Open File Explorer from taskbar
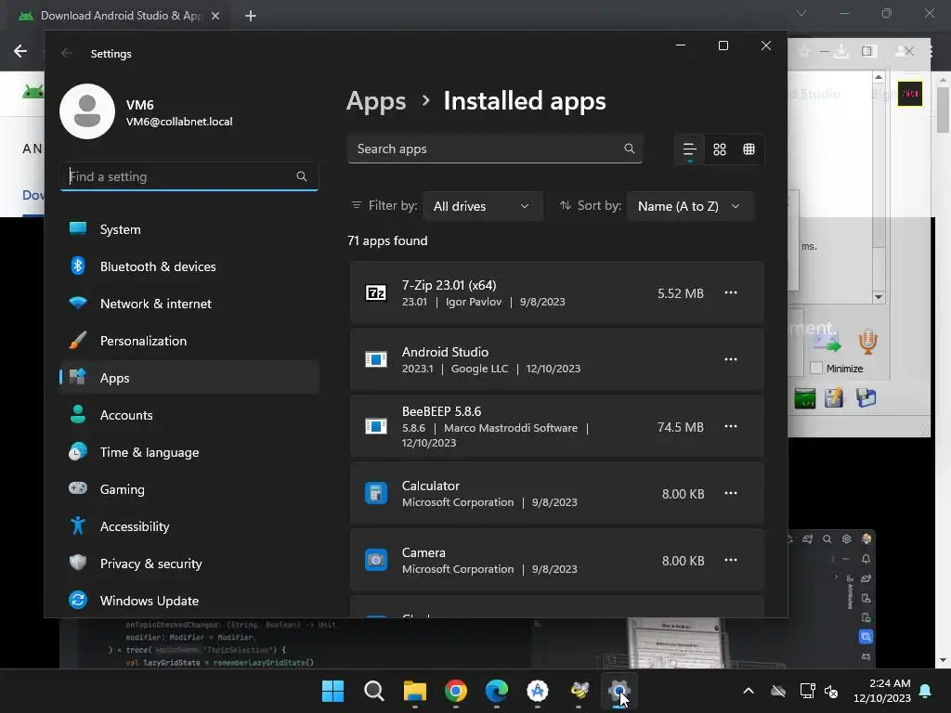Screen dimensions: 951x713 click(x=415, y=691)
